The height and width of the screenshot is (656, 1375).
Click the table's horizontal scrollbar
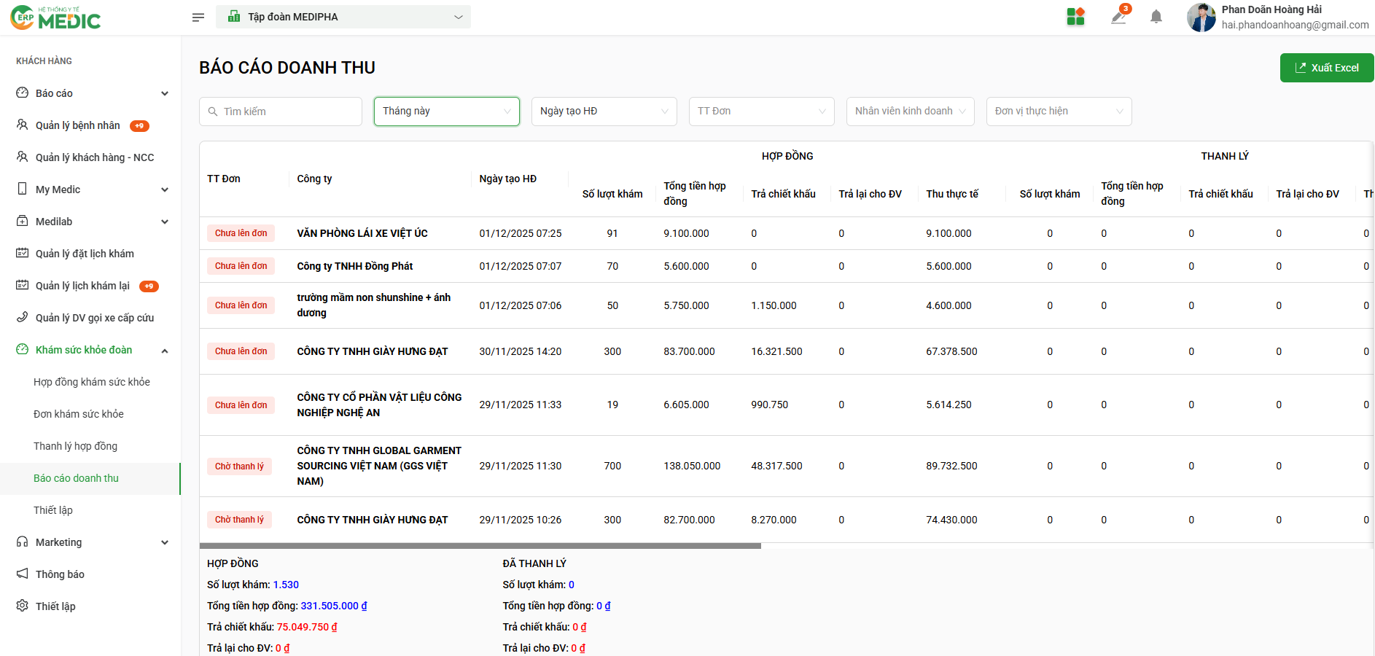click(x=480, y=545)
